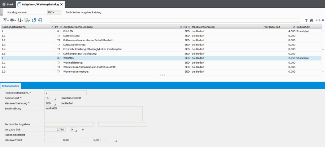Click circle marker in Aufgabe/Techn. Angabe header
Image resolution: width=325 pixels, height=147 pixels.
[x=181, y=27]
